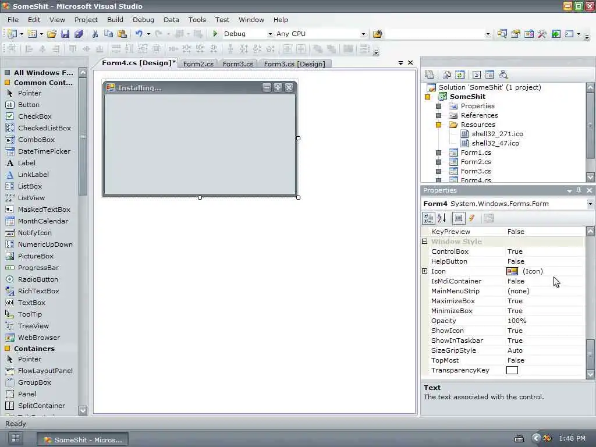Click the Find in Files icon

click(377, 34)
